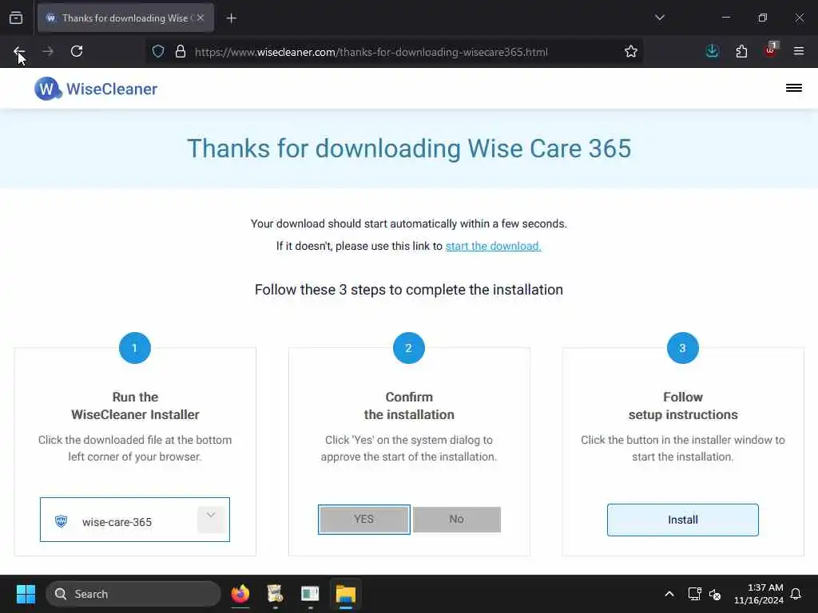
Task: Click the Follow setup instructions heading
Action: 683,405
